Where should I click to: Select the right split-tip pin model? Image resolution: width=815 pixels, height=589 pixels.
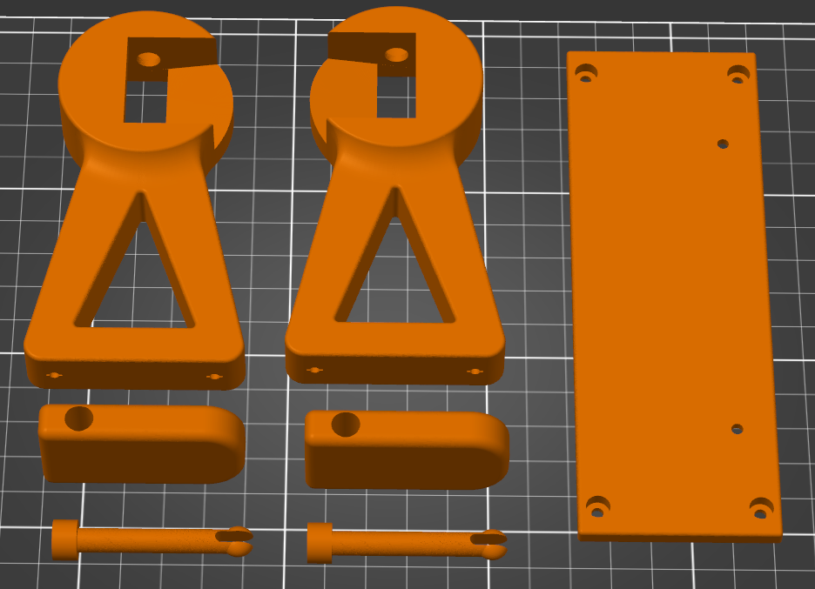(x=407, y=543)
